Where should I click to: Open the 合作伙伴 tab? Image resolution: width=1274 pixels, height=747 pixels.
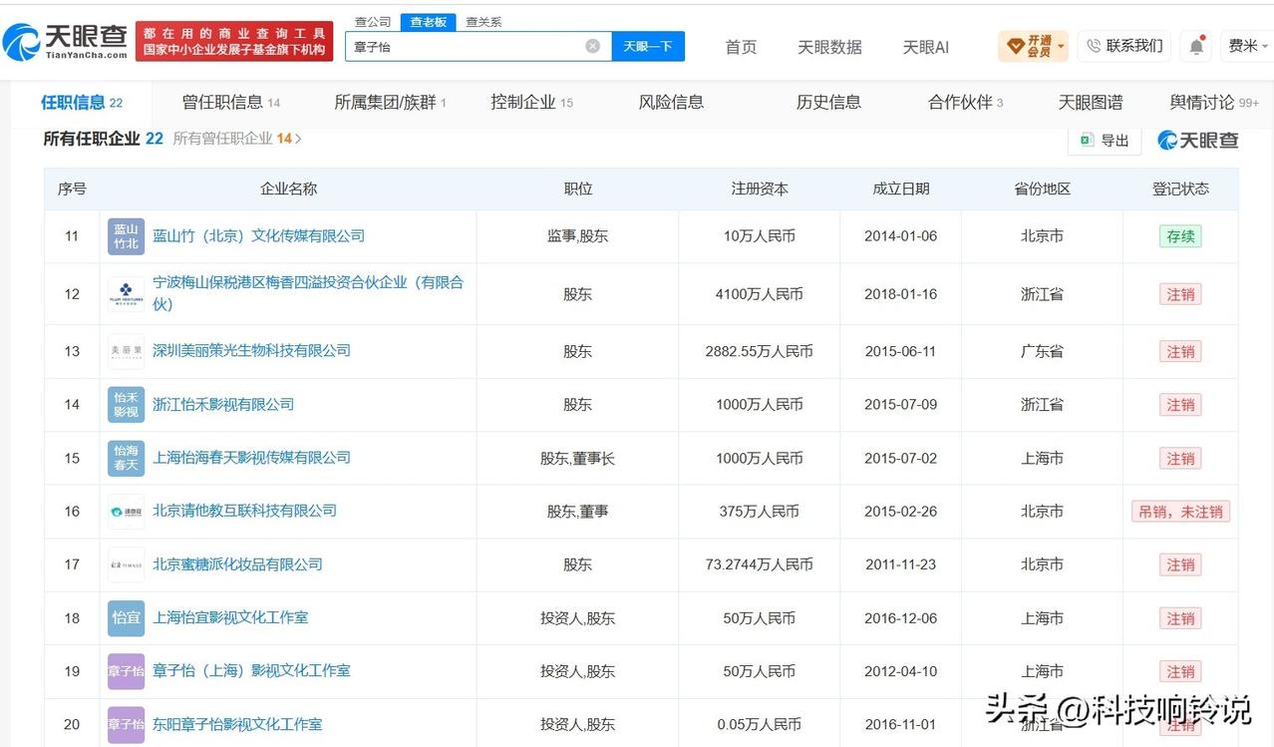click(x=965, y=103)
